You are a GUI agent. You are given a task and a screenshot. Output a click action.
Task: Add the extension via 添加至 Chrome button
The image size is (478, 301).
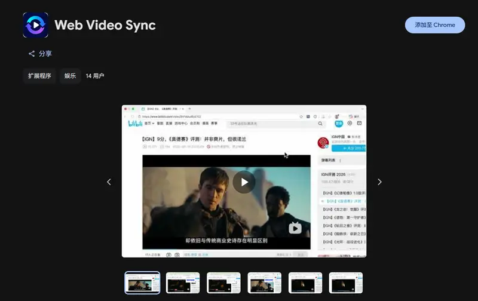435,25
